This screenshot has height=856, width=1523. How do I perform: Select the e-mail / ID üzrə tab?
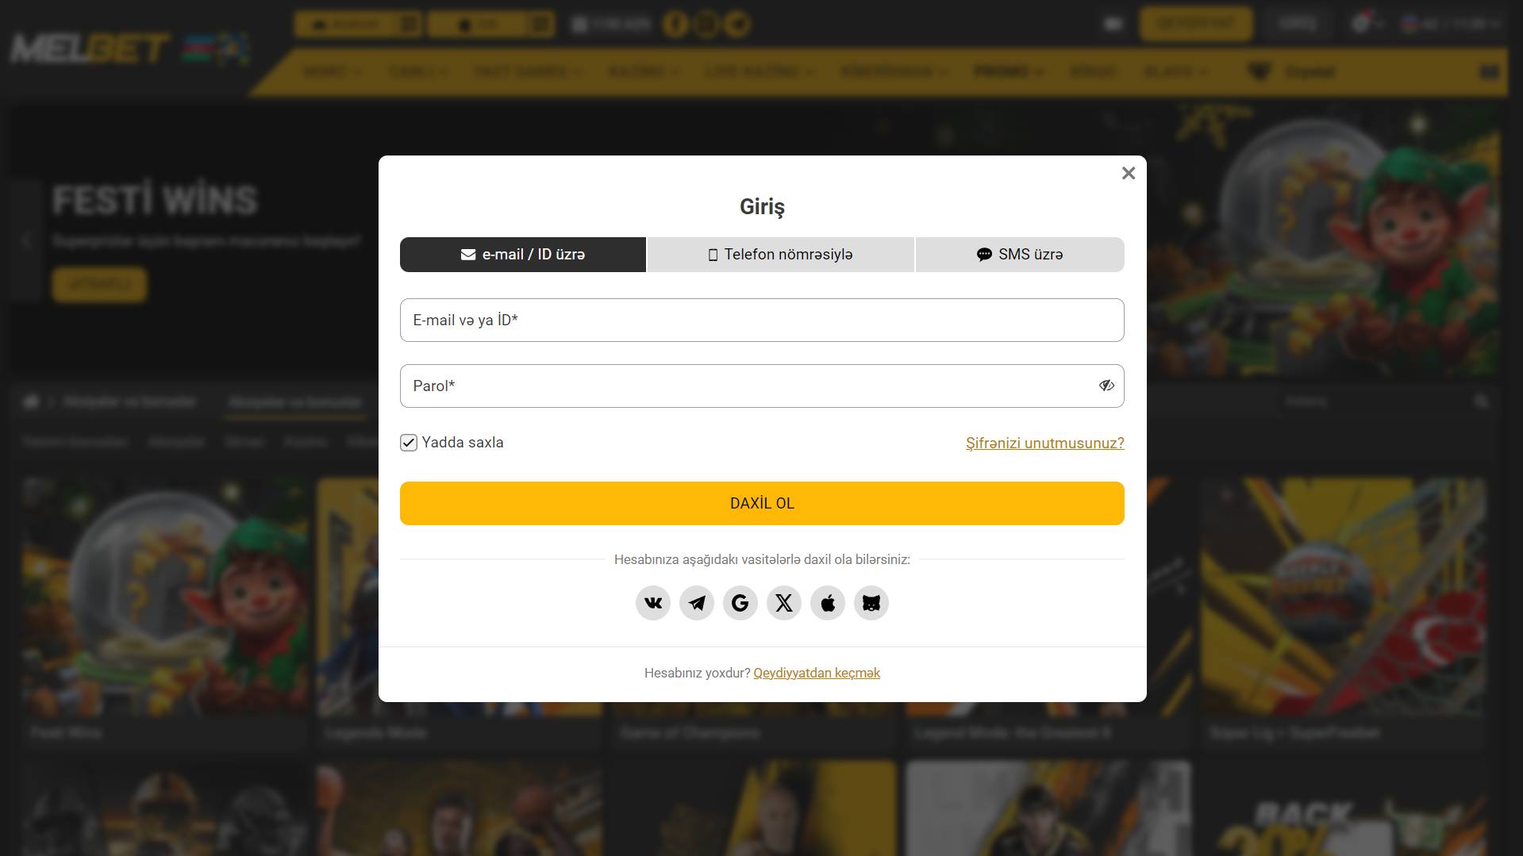tap(523, 255)
